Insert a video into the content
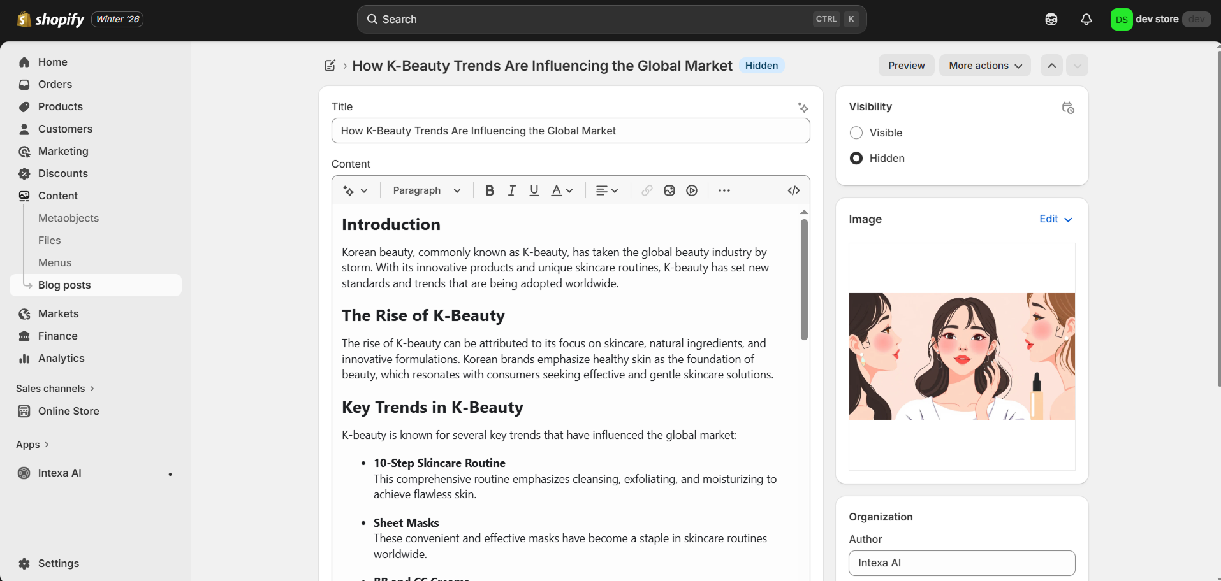 (692, 190)
